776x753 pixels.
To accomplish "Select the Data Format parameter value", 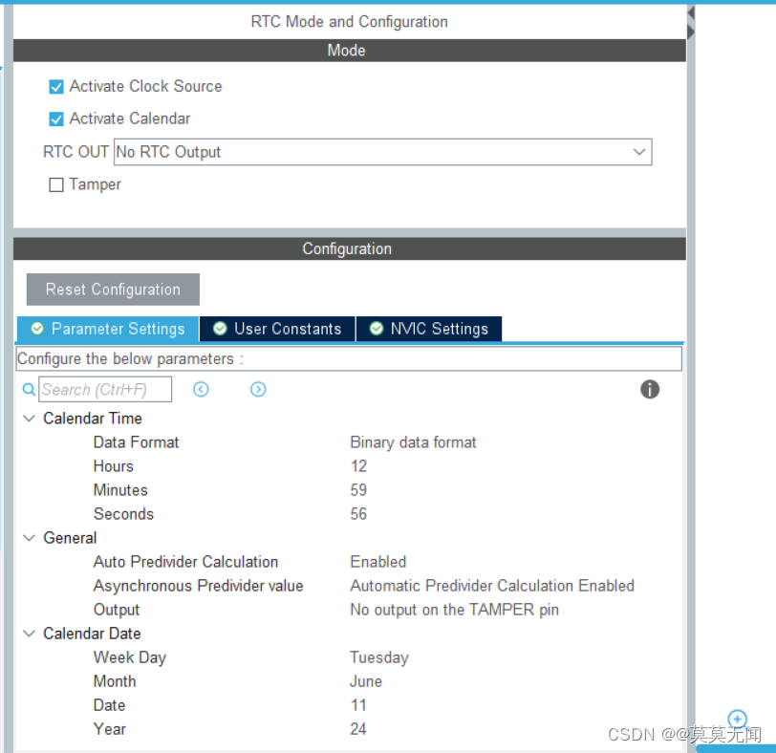I will [413, 441].
